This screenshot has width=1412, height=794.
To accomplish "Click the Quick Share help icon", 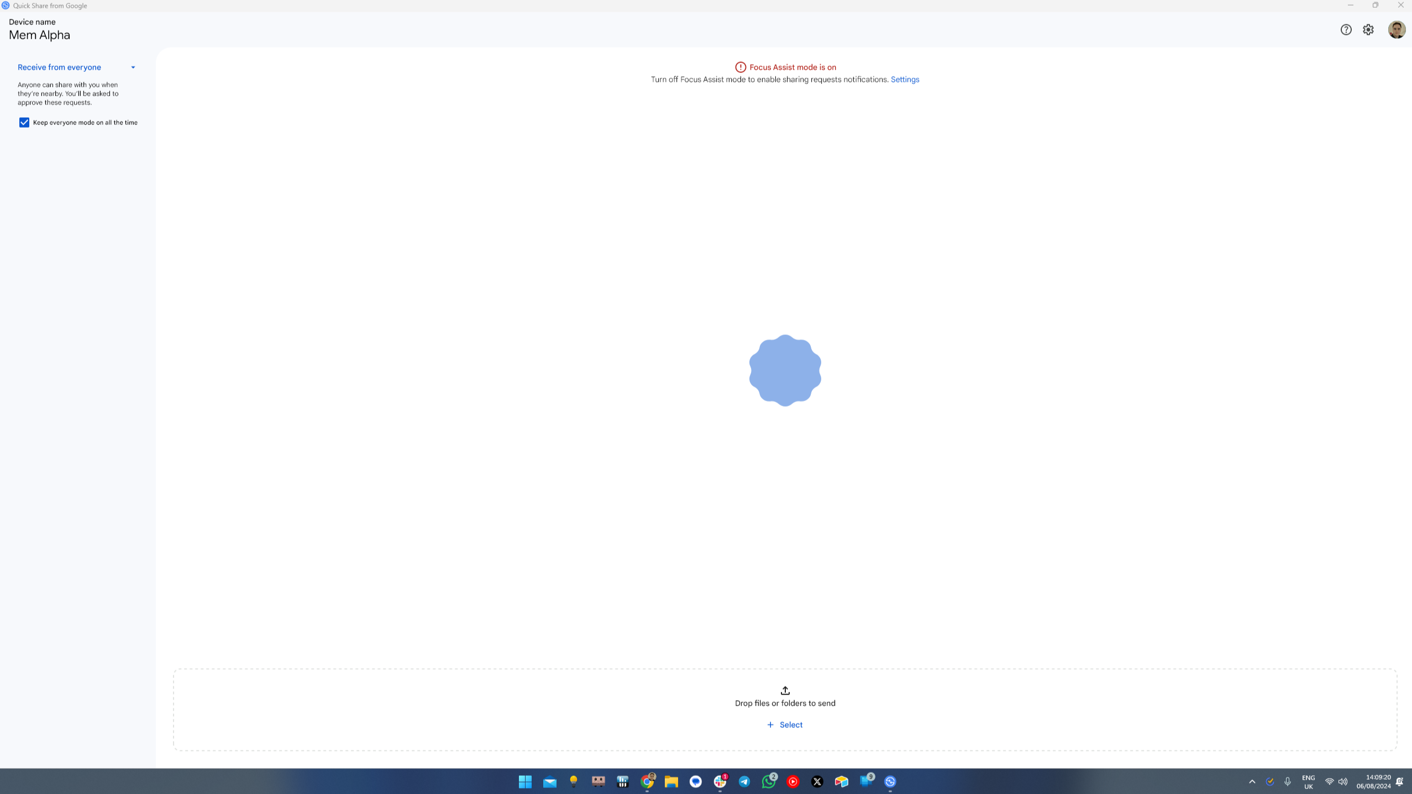I will 1346,29.
